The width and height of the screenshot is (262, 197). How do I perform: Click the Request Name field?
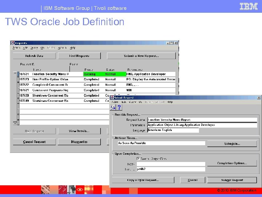[202, 120]
